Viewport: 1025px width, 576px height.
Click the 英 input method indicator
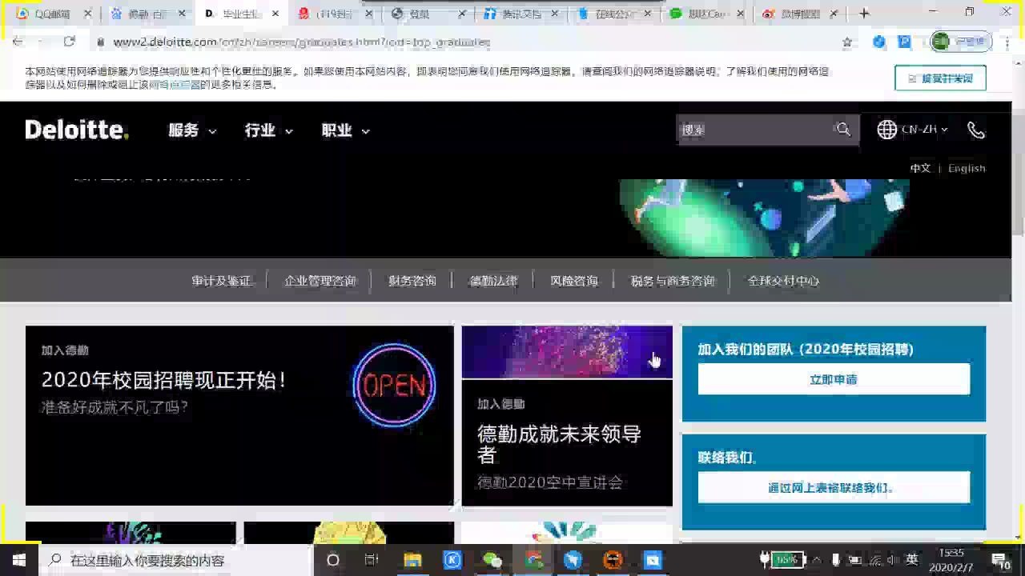click(912, 560)
